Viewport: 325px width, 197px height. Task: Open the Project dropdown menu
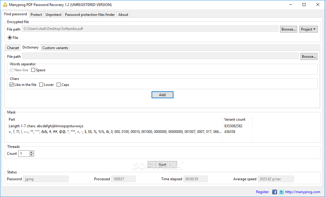(x=308, y=29)
